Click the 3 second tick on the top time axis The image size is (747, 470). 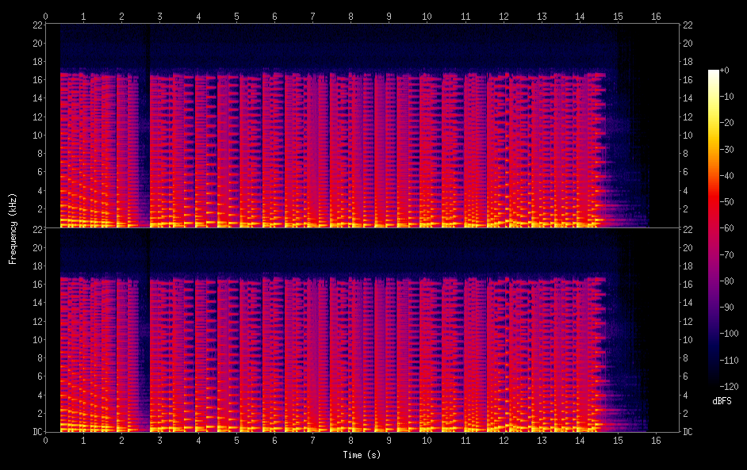pos(160,16)
